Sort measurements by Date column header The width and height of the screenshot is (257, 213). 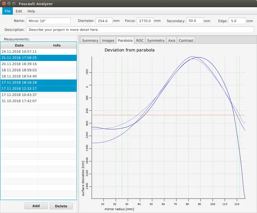pyautogui.click(x=19, y=45)
